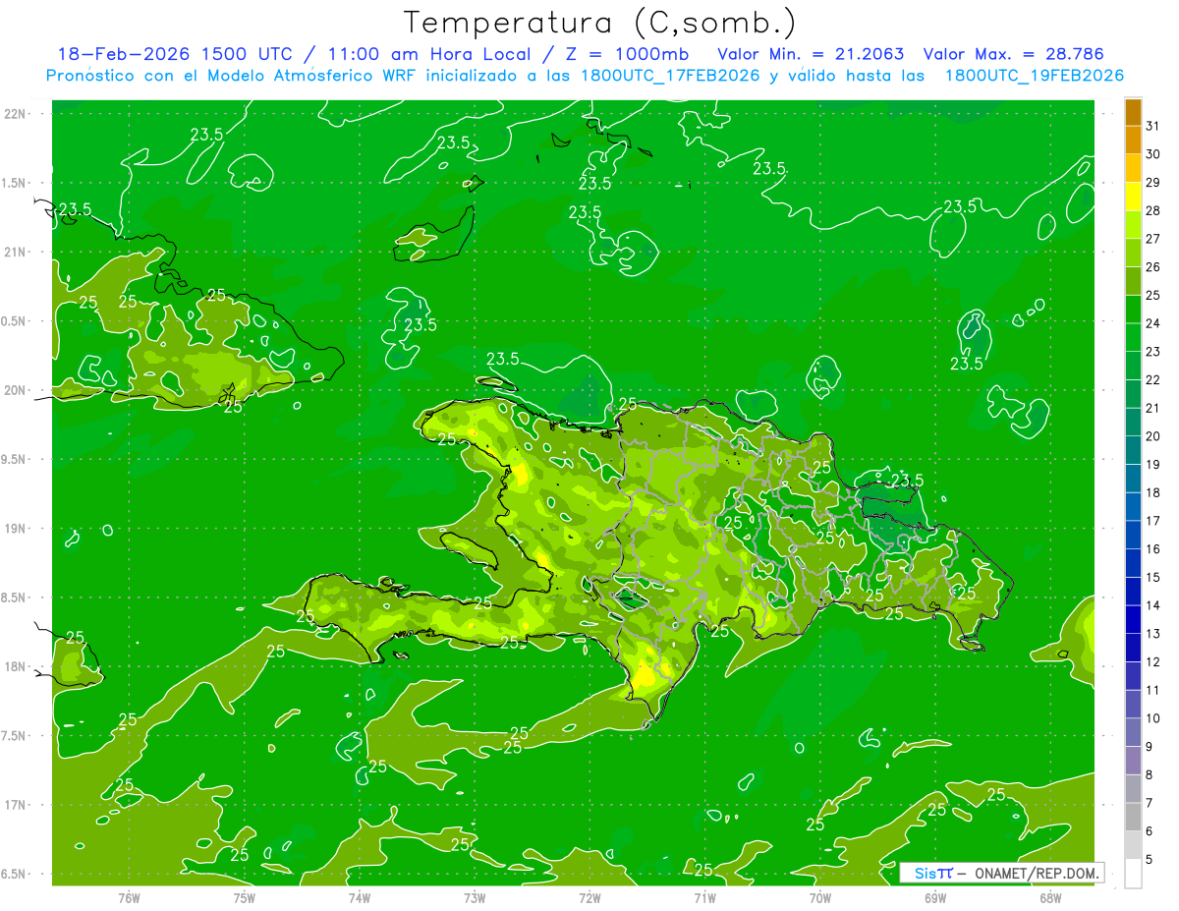Click the color scale label "24"

(x=1153, y=323)
